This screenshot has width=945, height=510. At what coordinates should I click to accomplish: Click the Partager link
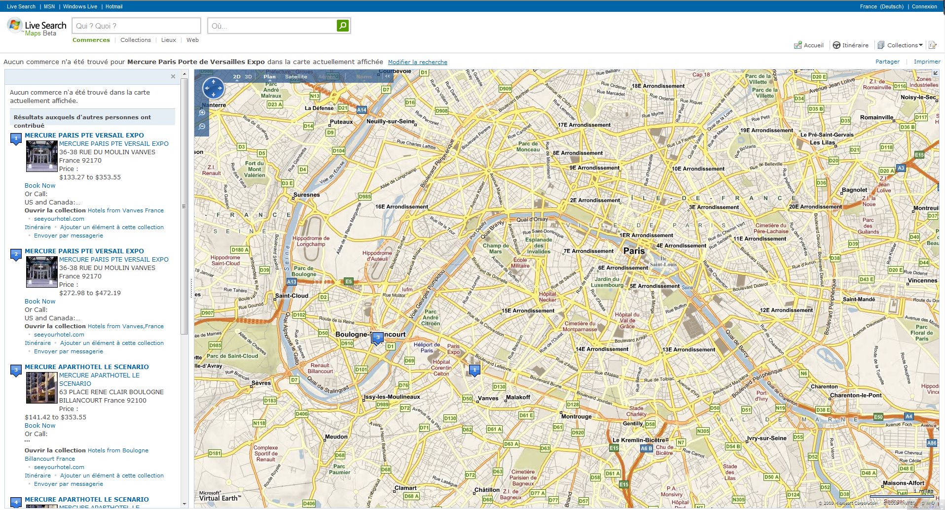[x=887, y=62]
